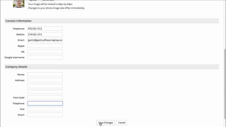Click the second Address line field
This screenshot has width=226, height=127.
click(45, 86)
